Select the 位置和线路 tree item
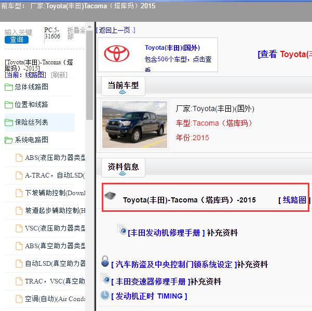Image resolution: width=312 pixels, height=311 pixels. point(32,104)
